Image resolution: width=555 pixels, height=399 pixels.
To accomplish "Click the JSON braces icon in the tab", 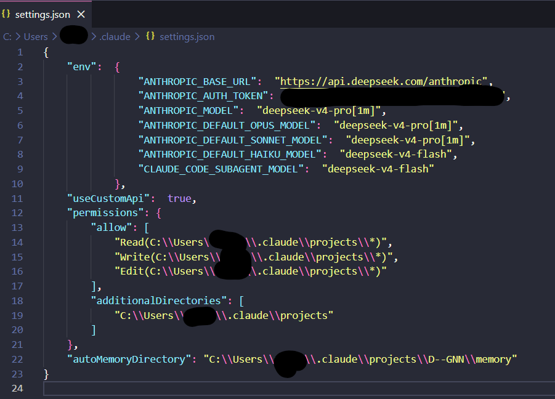I will click(x=6, y=14).
